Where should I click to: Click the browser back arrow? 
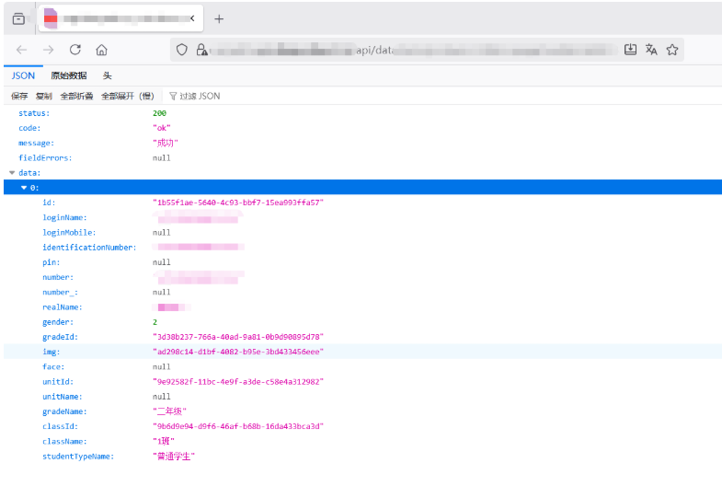[x=21, y=50]
